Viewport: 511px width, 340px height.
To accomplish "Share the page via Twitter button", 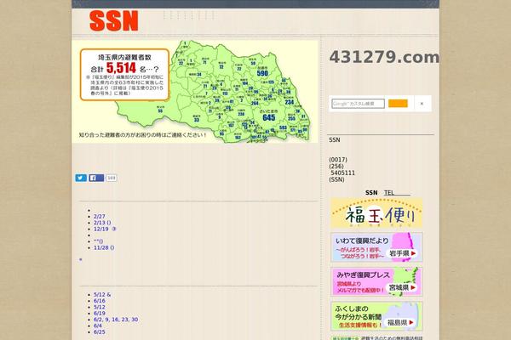I will (81, 178).
